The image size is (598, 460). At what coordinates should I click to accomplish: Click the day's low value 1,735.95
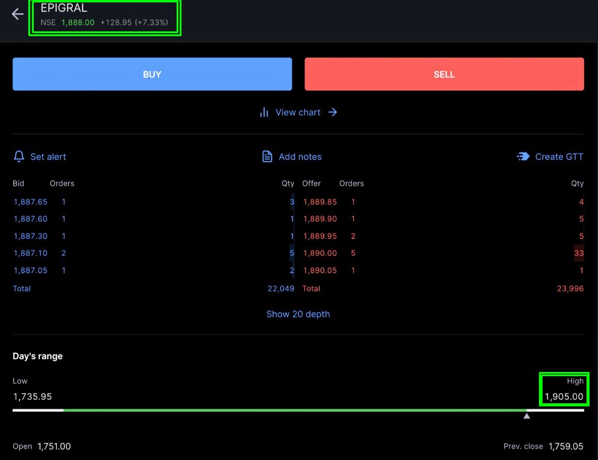point(33,397)
